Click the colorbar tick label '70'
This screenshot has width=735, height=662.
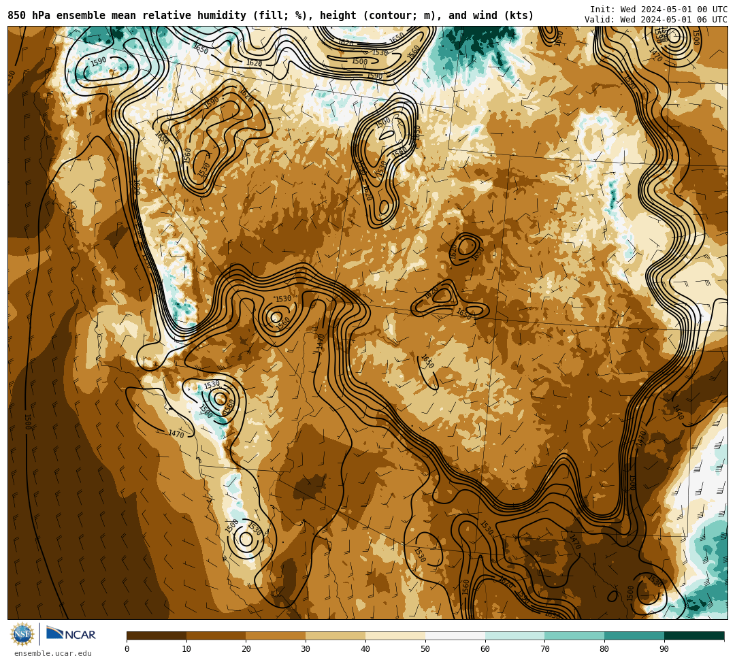tap(544, 649)
